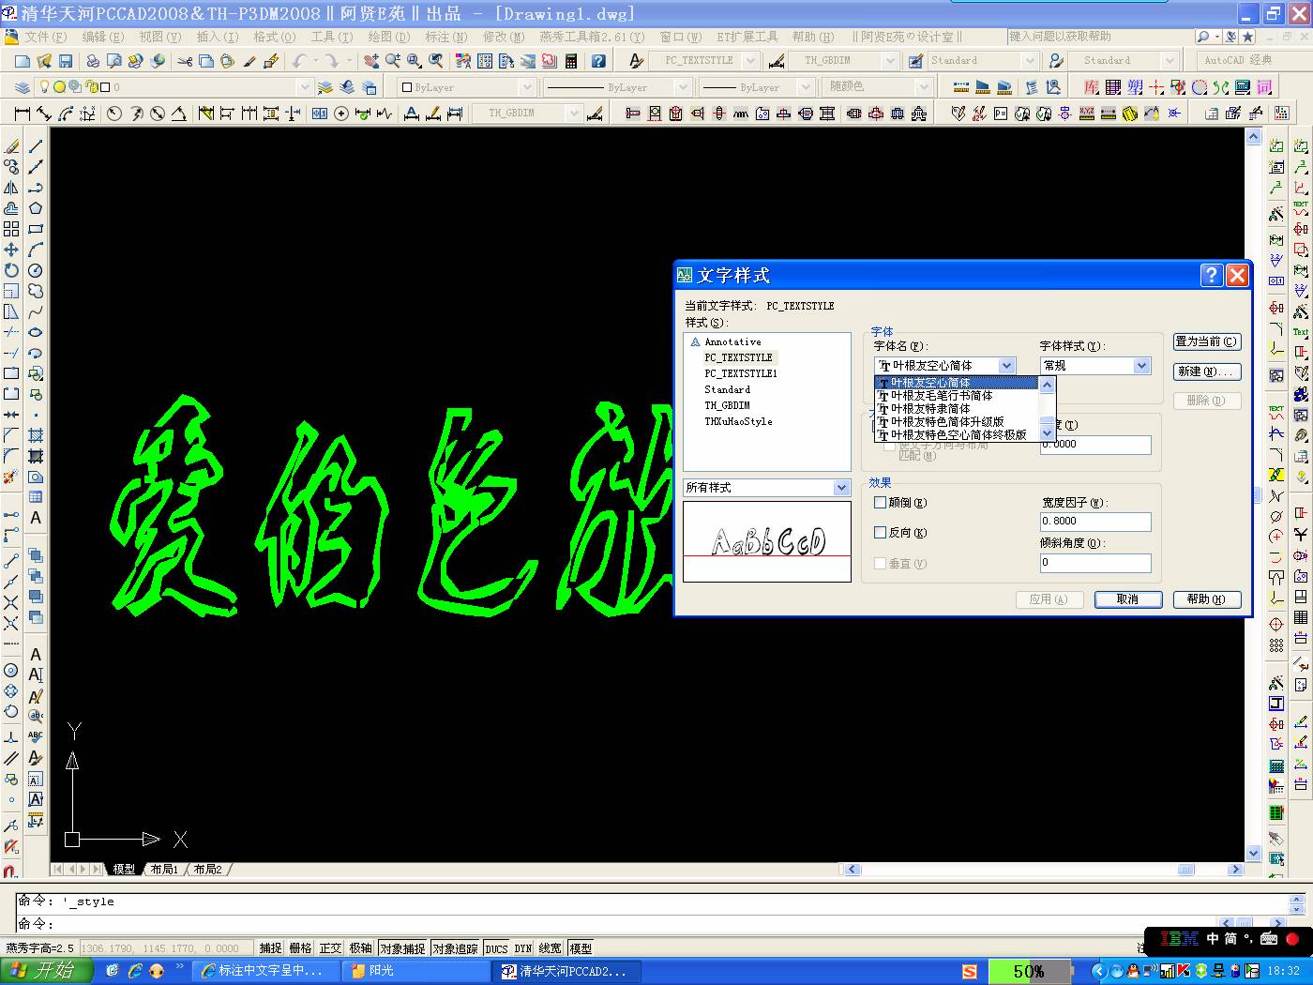
Task: Open the 格式(O) menu
Action: [275, 37]
